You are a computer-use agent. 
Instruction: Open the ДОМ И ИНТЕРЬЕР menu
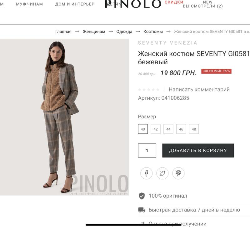click(x=75, y=4)
